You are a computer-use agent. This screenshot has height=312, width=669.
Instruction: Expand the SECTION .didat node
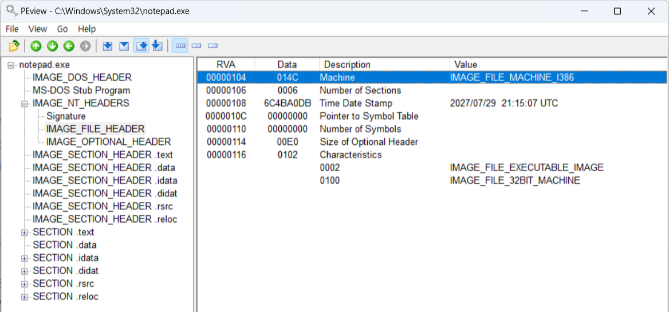click(25, 271)
